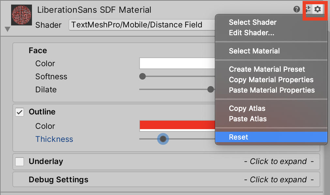
Task: Choose Select Shader from context menu
Action: (252, 22)
